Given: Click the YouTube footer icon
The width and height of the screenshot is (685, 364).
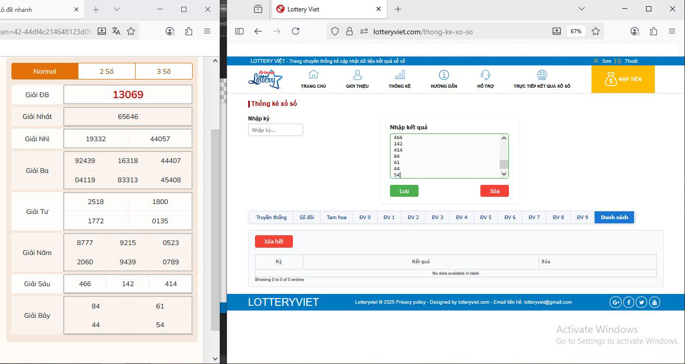Looking at the screenshot, I should click(x=654, y=302).
